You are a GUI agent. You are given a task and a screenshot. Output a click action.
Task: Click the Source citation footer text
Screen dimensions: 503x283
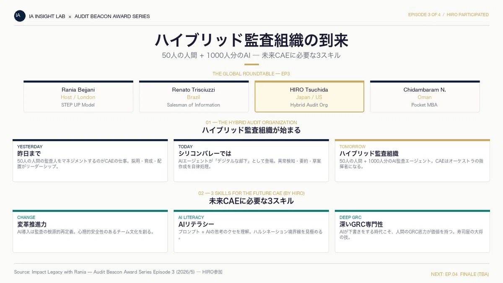118,272
